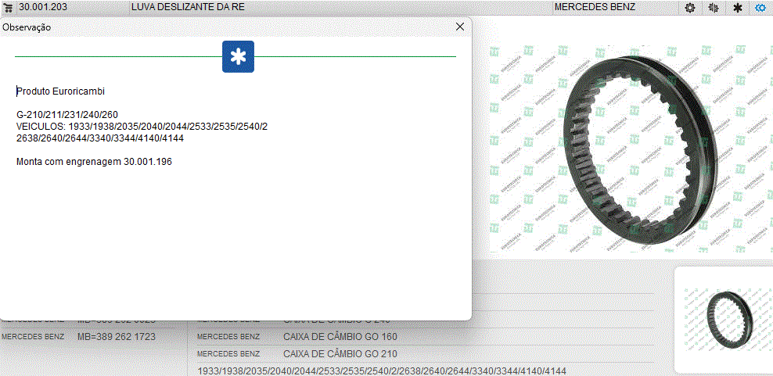Viewport: 773px width, 376px height.
Task: Select the CAIXA DE CÂMBIO GO 160 row
Action: (340, 337)
